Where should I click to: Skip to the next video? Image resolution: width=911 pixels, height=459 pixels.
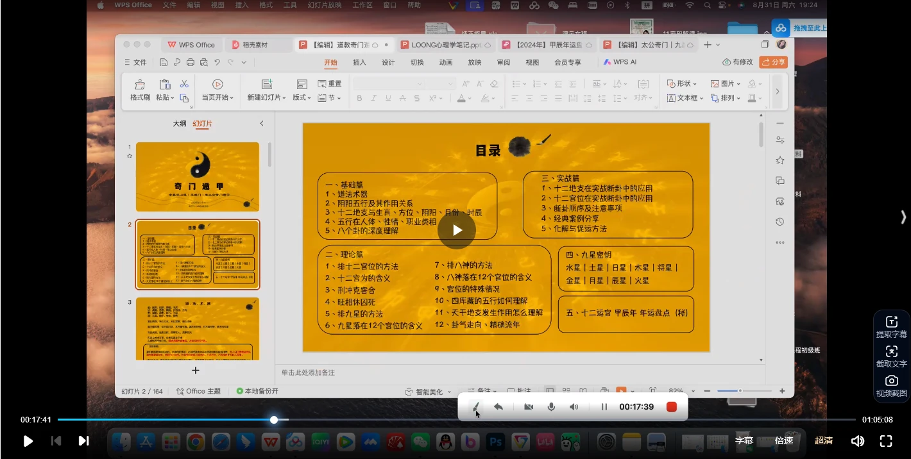pyautogui.click(x=83, y=440)
